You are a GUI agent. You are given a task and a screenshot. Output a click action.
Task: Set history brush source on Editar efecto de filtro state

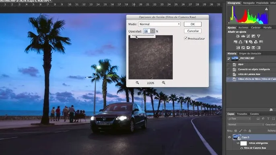tap(229, 79)
